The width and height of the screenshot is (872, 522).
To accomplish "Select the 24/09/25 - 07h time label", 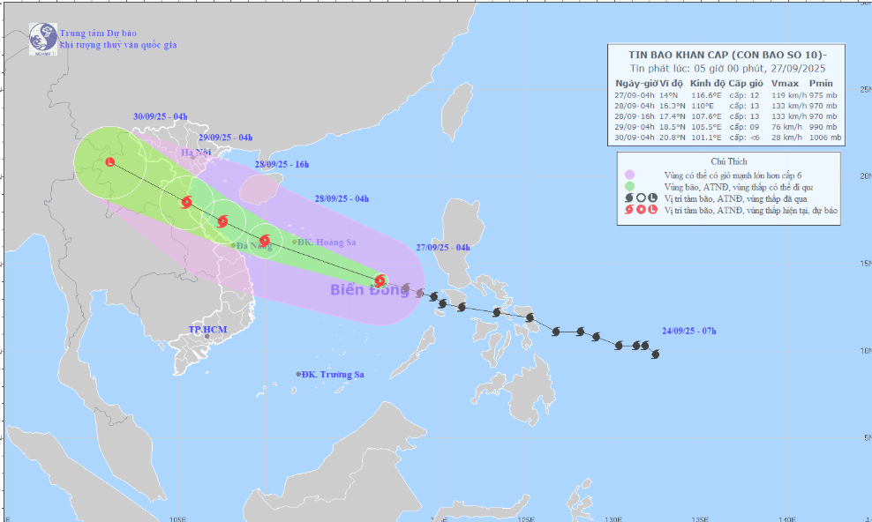I will [x=688, y=332].
